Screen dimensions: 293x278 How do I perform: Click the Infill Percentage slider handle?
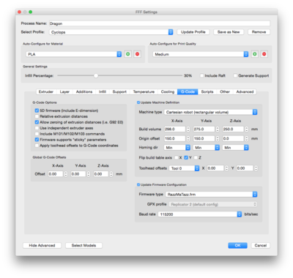[x=96, y=75]
